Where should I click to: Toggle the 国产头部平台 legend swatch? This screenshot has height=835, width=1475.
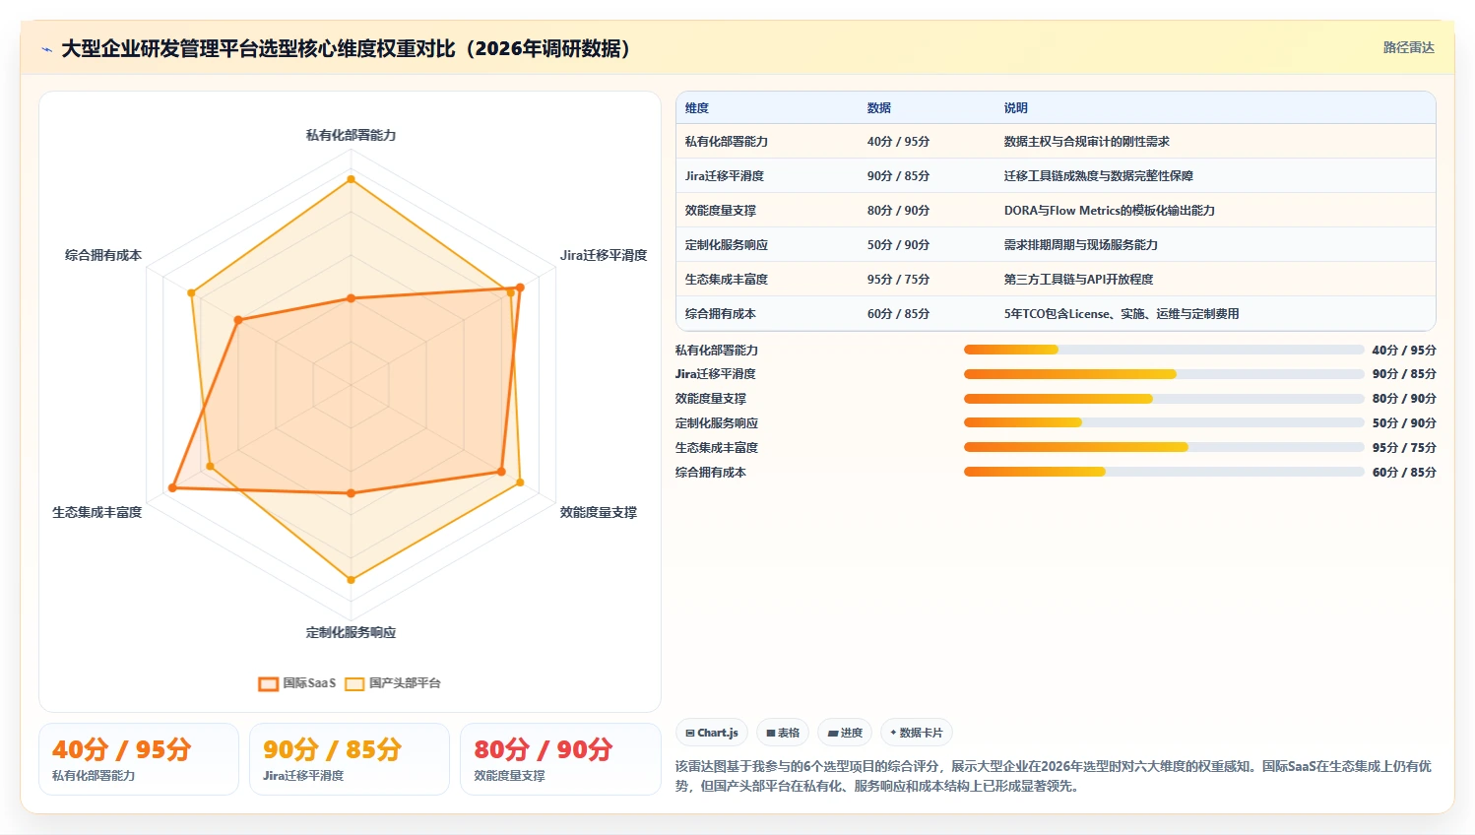354,683
